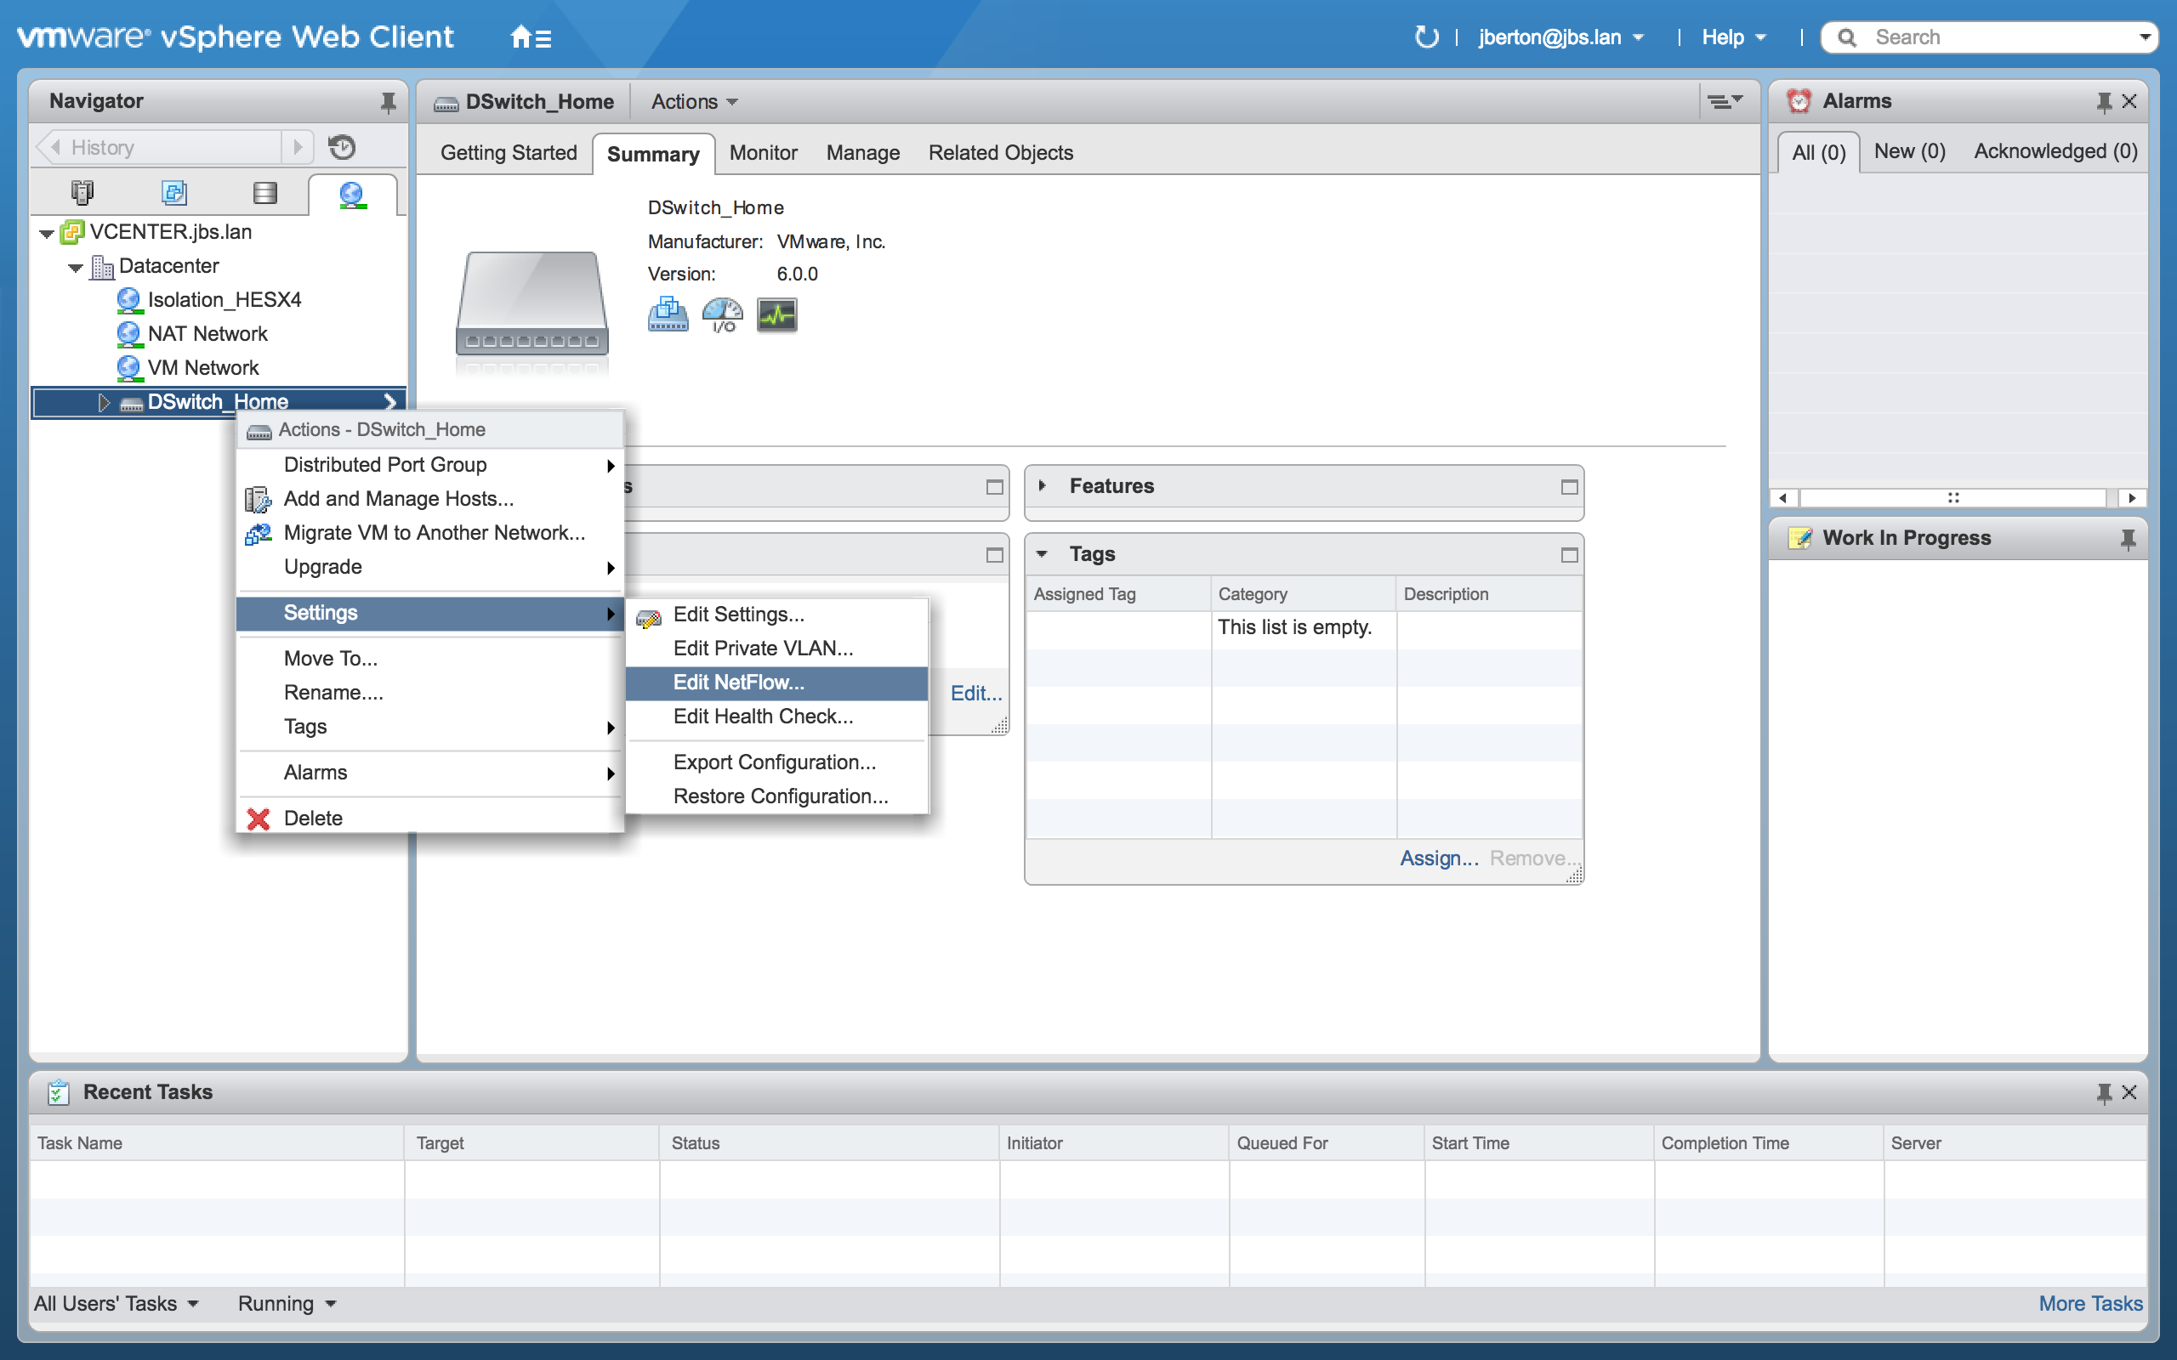Open the Home menu icon
2177x1360 pixels.
coord(530,37)
